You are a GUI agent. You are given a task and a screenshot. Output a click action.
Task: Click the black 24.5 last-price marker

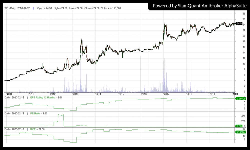239,23
